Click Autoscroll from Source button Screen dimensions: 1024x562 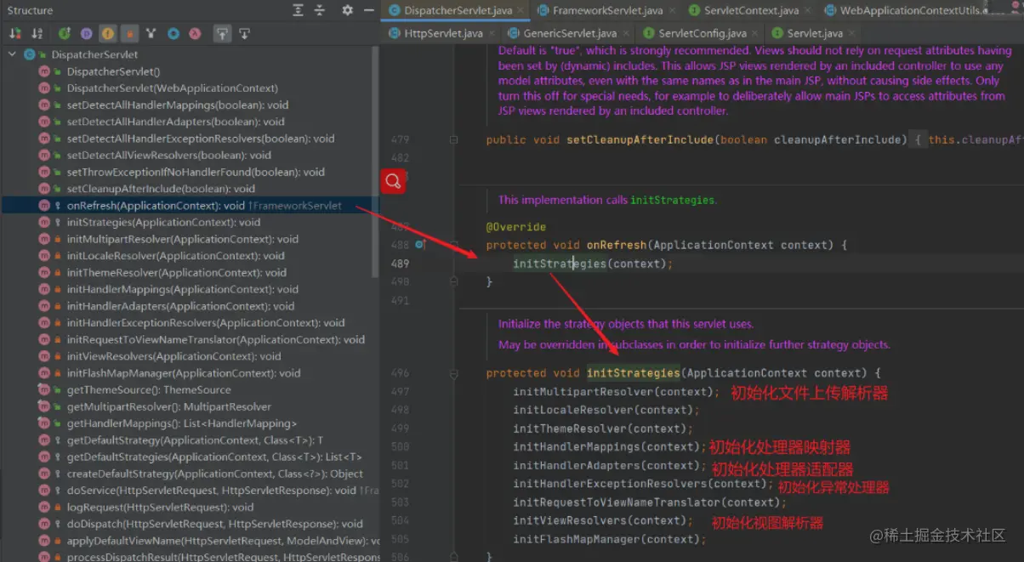(x=244, y=34)
